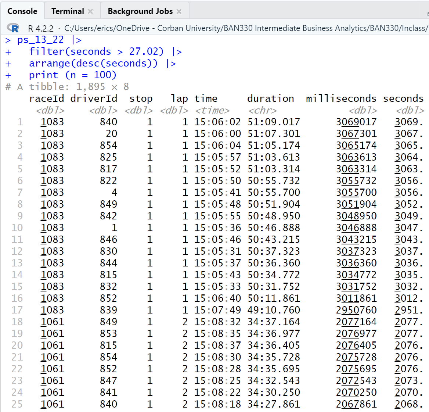Switch to the Terminal tab
Screen dimensions: 429x412
[68, 11]
